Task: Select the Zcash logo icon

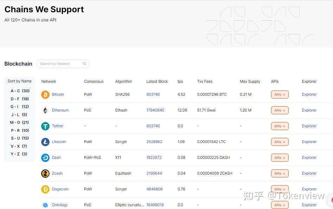Action: coord(45,173)
